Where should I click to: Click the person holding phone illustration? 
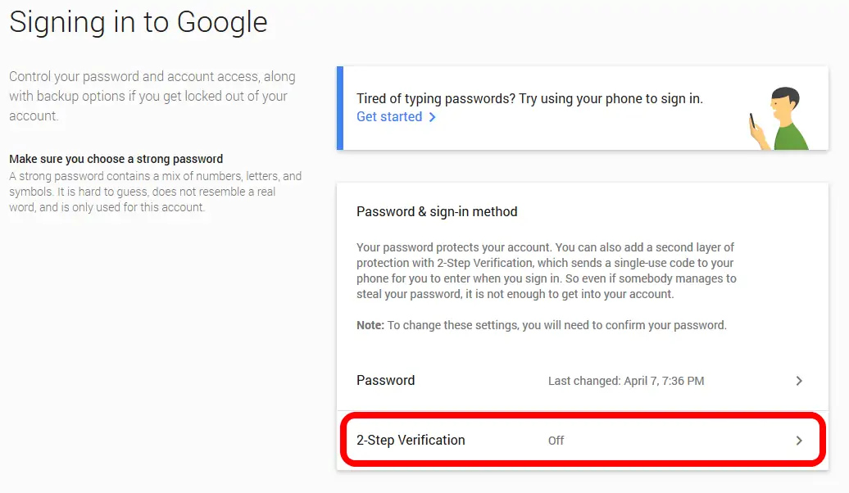(779, 119)
